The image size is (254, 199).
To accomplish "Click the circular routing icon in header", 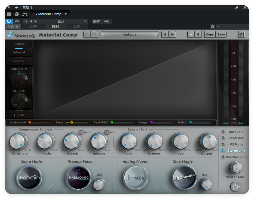I will click(x=17, y=14).
